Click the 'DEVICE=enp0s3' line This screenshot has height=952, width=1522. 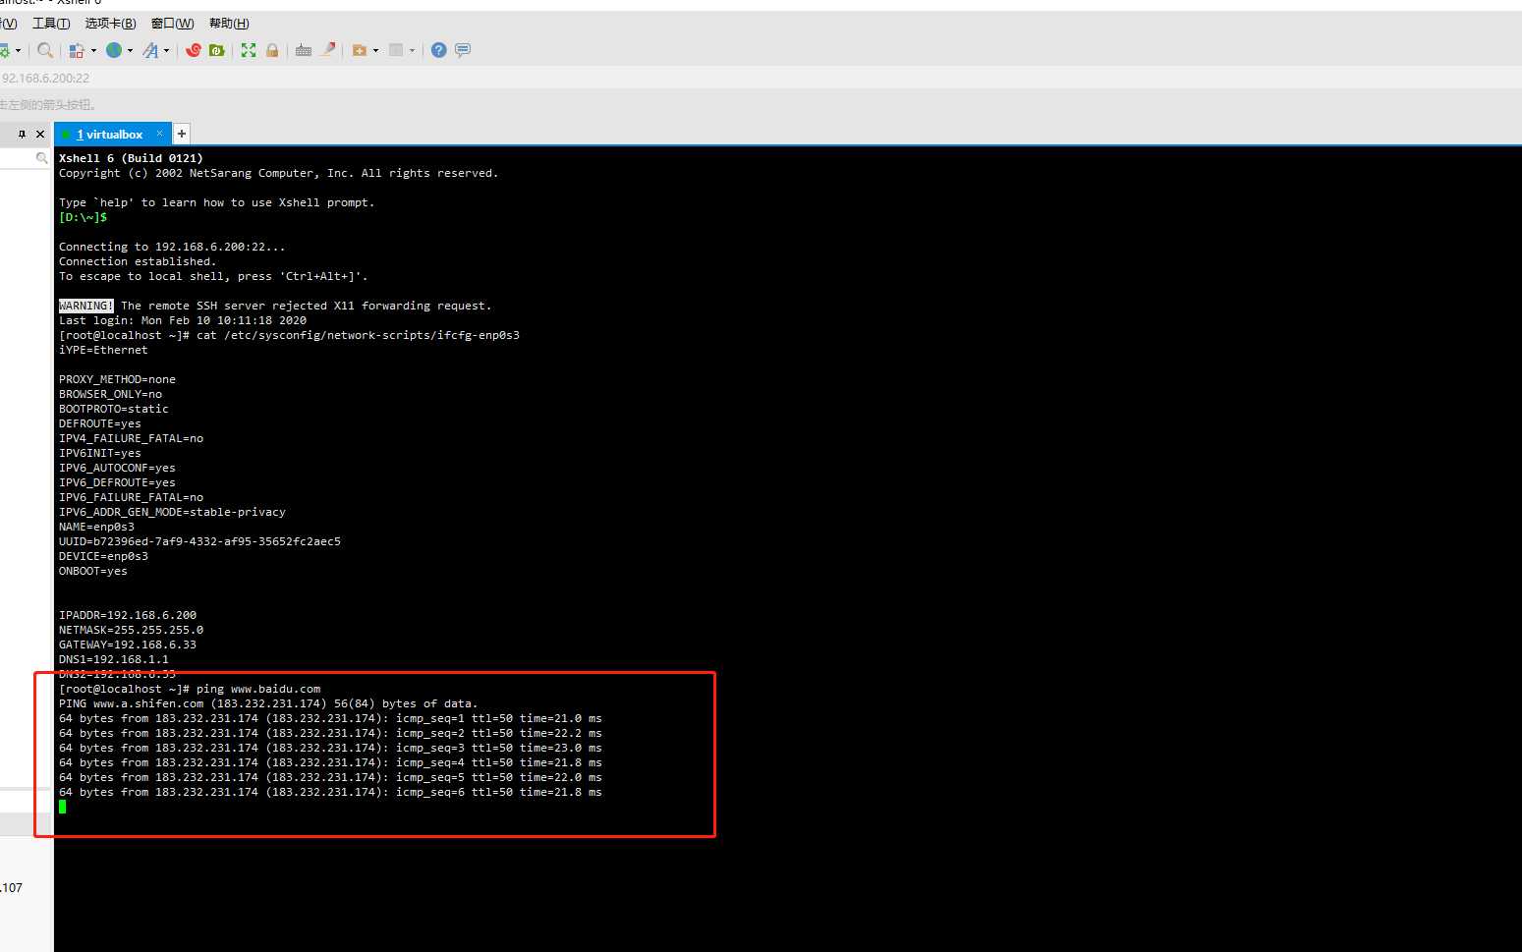103,556
